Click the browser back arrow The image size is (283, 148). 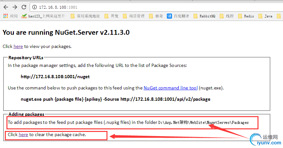click(6, 7)
